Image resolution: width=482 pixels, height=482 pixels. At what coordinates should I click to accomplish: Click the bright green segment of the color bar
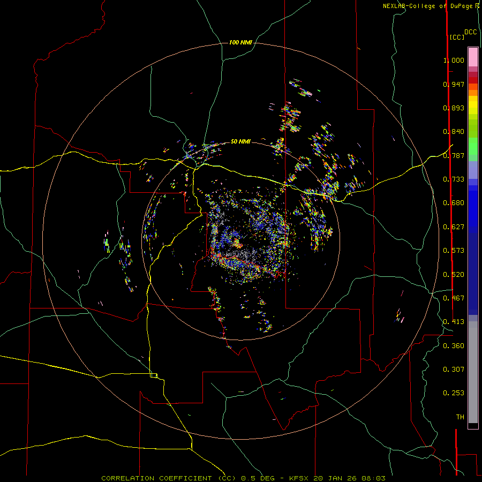473,146
